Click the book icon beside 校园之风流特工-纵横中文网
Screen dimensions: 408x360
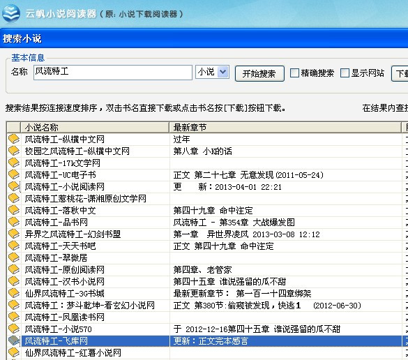point(14,151)
